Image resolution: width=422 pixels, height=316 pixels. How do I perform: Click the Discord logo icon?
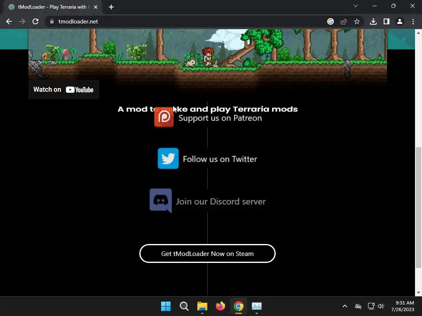(161, 201)
